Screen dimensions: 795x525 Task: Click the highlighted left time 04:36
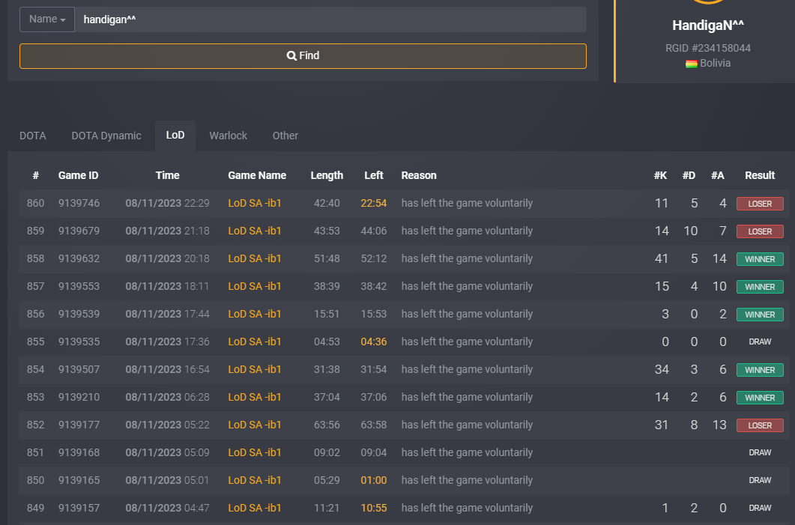(374, 342)
